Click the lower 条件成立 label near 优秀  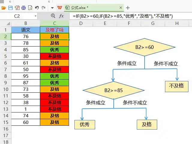pyautogui.click(x=95, y=103)
